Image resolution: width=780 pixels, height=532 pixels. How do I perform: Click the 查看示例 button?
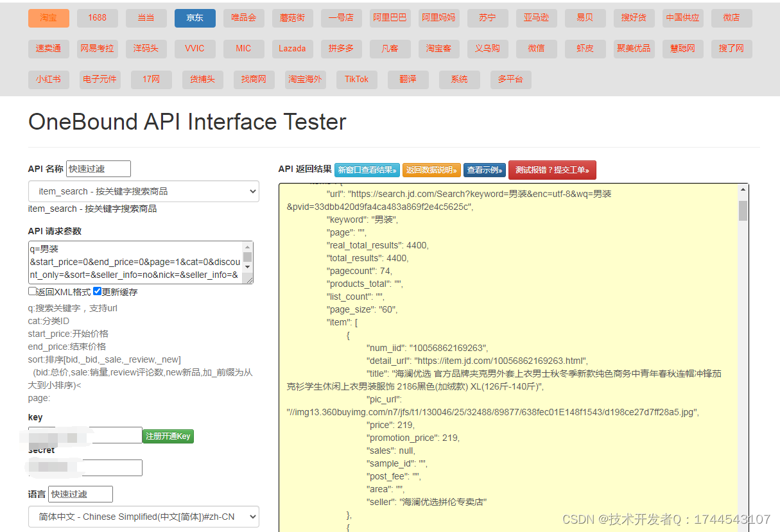pos(485,170)
